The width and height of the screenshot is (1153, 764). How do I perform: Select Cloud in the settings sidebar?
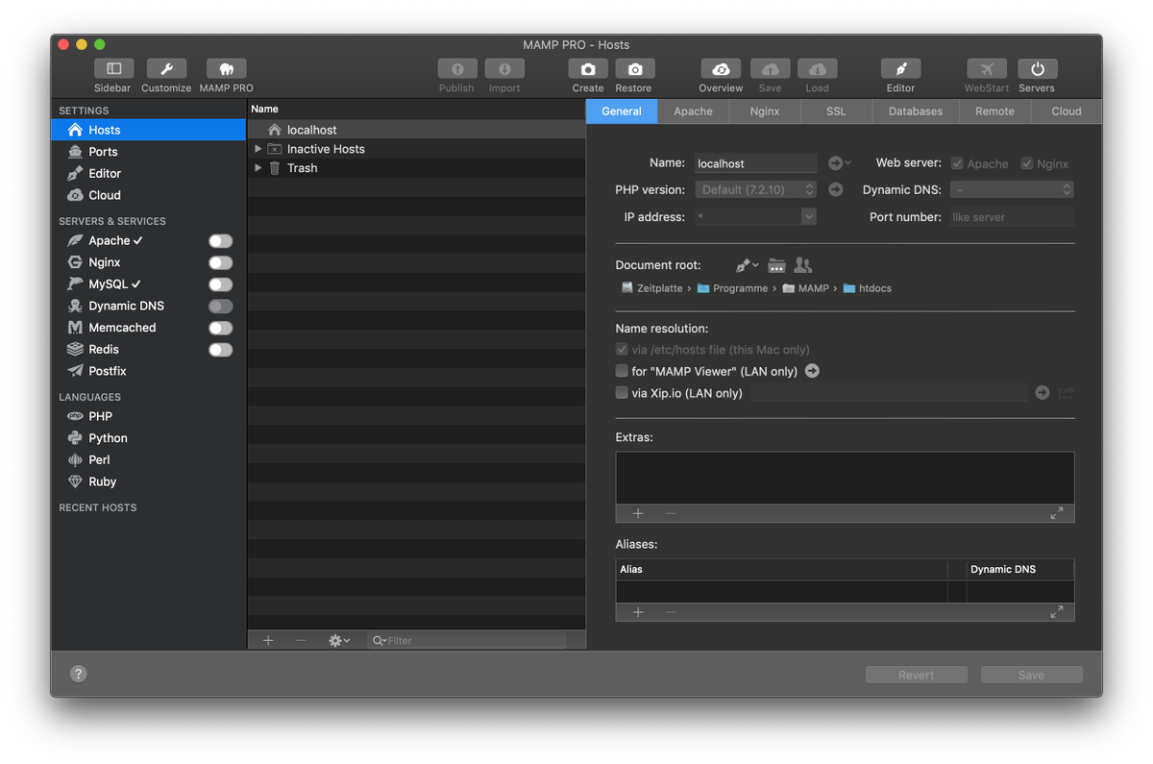point(149,195)
